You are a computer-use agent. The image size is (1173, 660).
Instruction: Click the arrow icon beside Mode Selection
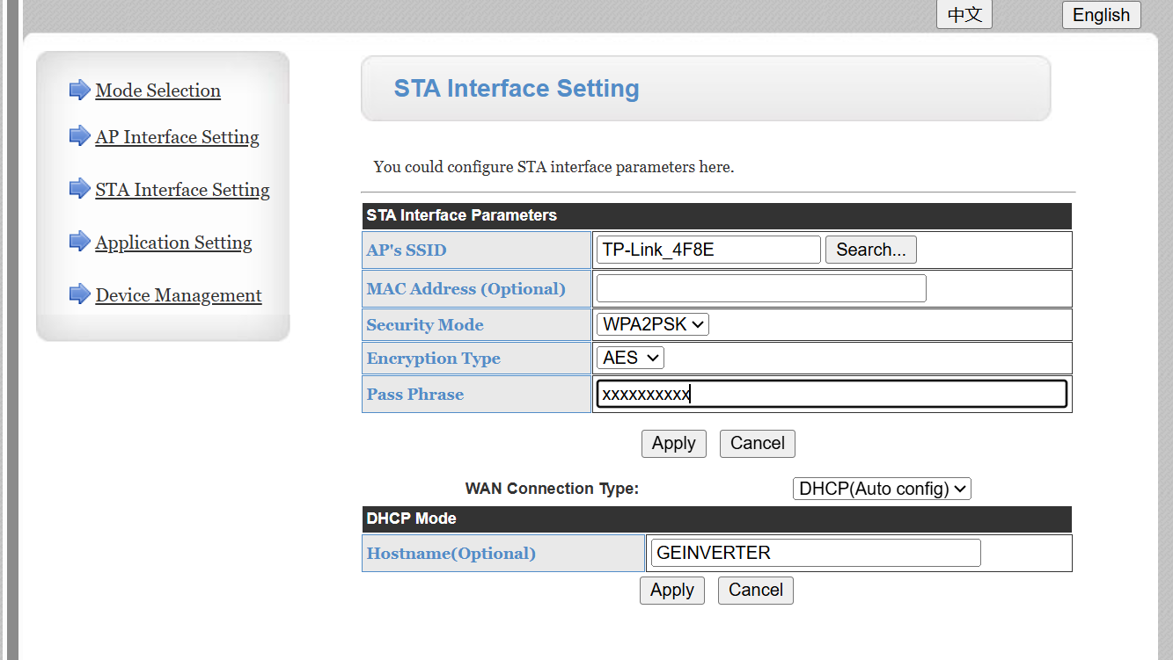pyautogui.click(x=80, y=90)
